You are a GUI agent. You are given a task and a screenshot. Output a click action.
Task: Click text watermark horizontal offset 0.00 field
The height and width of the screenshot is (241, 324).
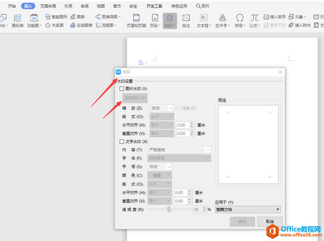[x=180, y=193]
